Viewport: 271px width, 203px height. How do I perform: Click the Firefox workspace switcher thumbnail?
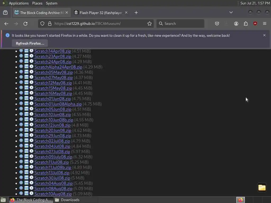click(x=240, y=200)
